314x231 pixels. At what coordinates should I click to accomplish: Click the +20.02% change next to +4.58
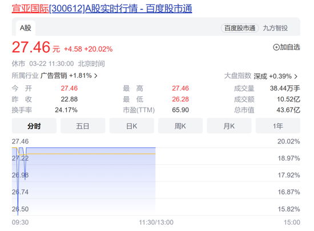(x=99, y=49)
